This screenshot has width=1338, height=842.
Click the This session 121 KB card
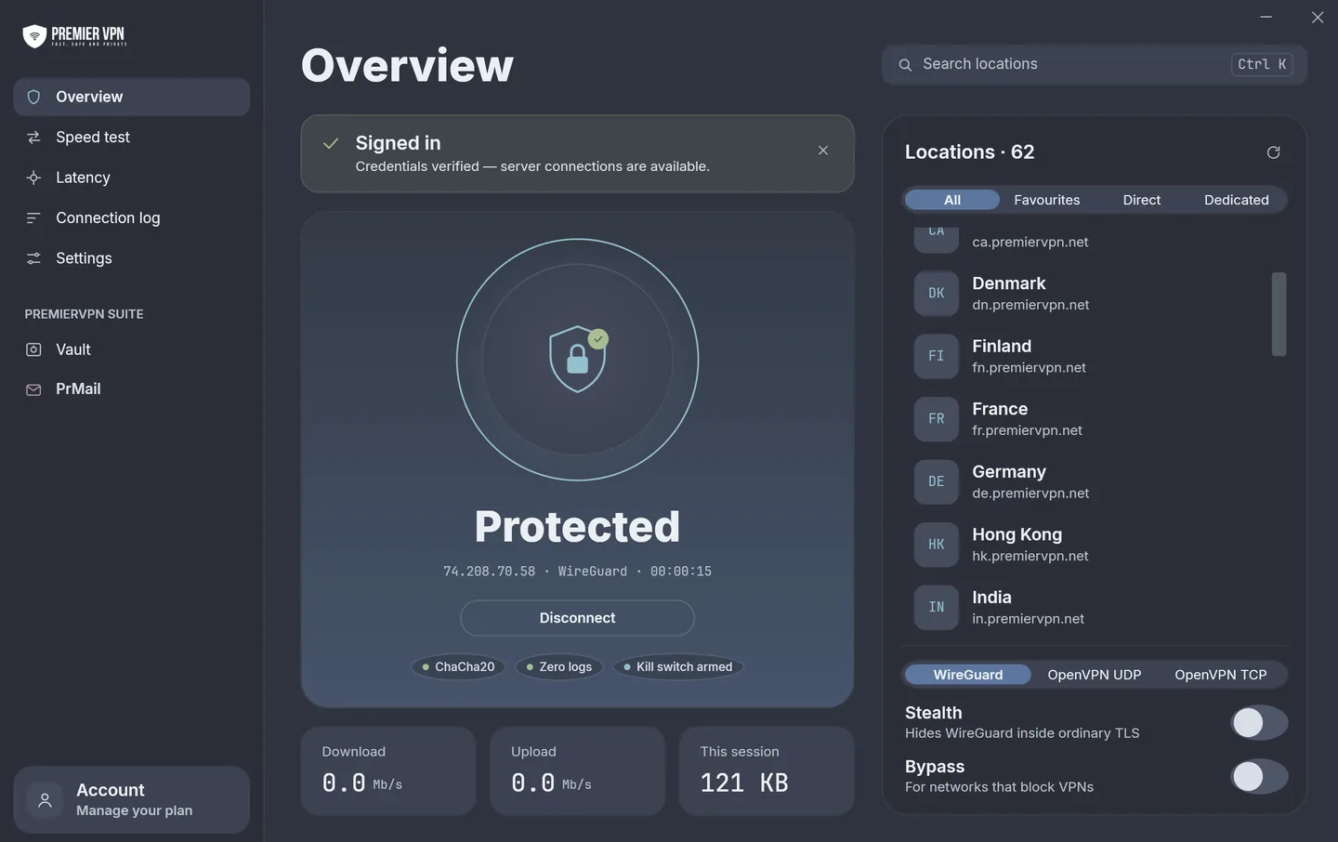(767, 771)
